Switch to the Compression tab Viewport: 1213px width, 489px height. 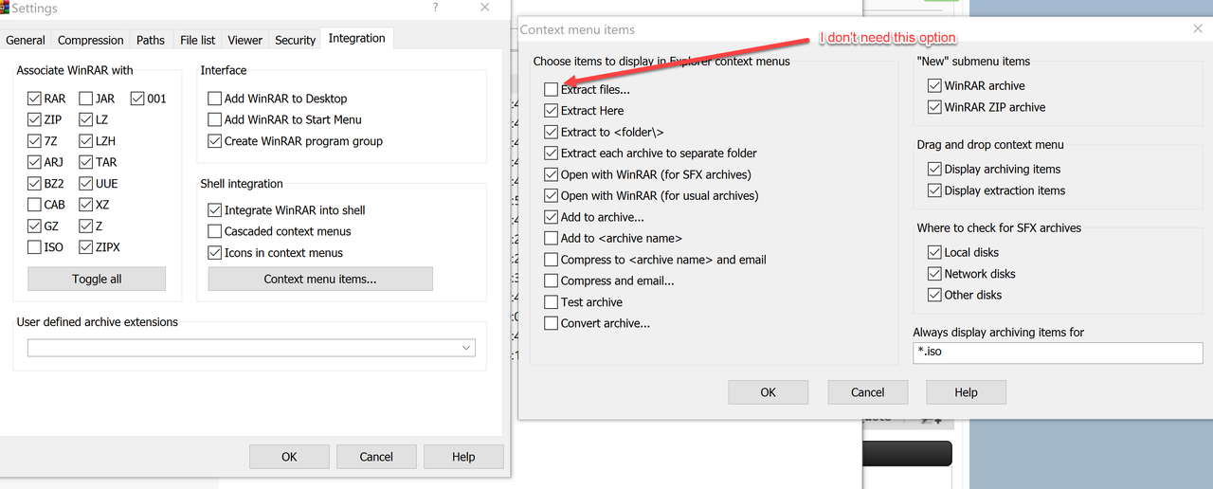91,40
